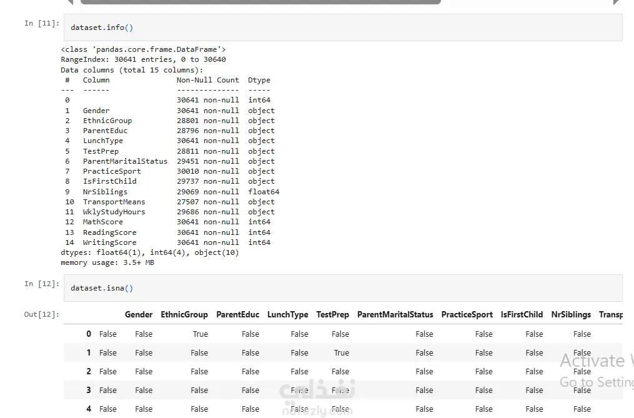Select the In [11] cell prompt
Image resolution: width=634 pixels, height=418 pixels.
coord(42,23)
